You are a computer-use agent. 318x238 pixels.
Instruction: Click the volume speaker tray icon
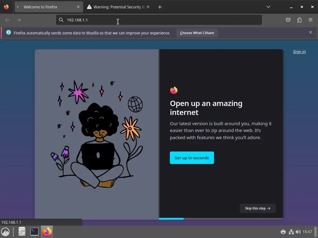[298, 232]
